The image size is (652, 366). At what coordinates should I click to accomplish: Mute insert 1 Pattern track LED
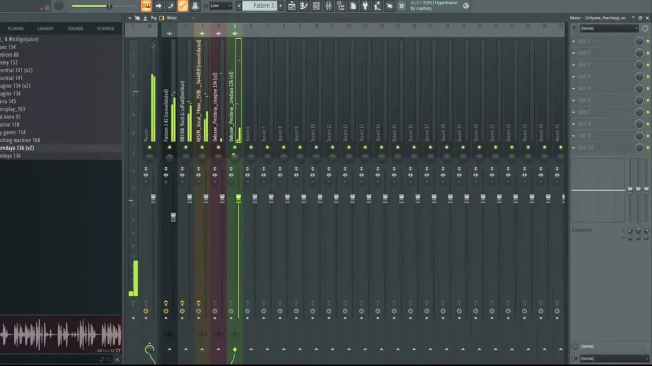click(170, 147)
